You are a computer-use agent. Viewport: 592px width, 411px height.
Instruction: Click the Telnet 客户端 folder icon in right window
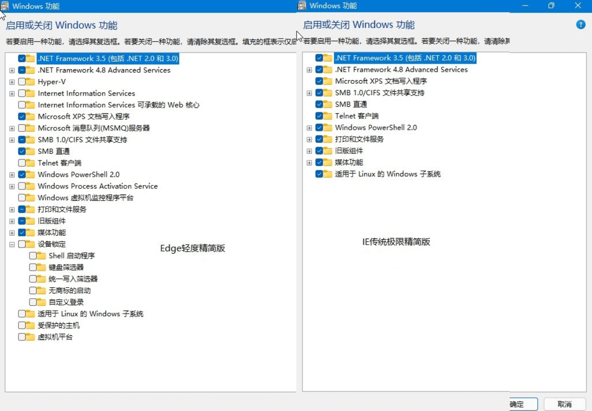click(328, 116)
